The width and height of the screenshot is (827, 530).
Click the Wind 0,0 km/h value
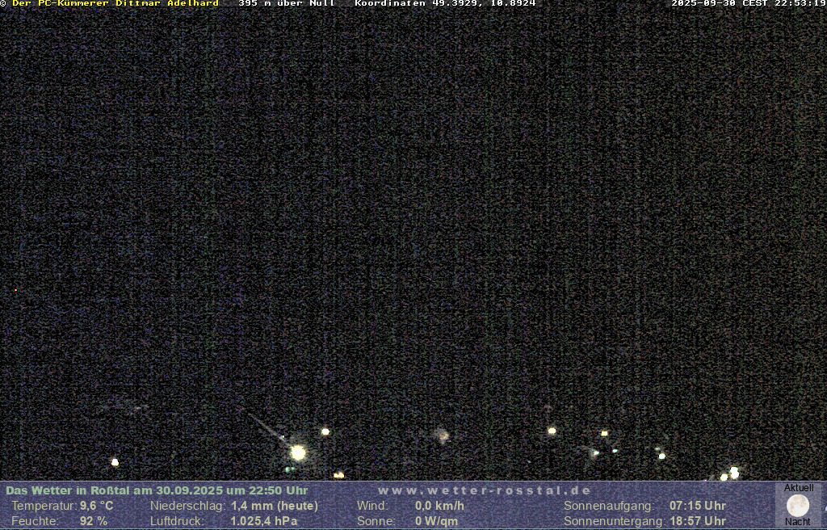click(439, 506)
